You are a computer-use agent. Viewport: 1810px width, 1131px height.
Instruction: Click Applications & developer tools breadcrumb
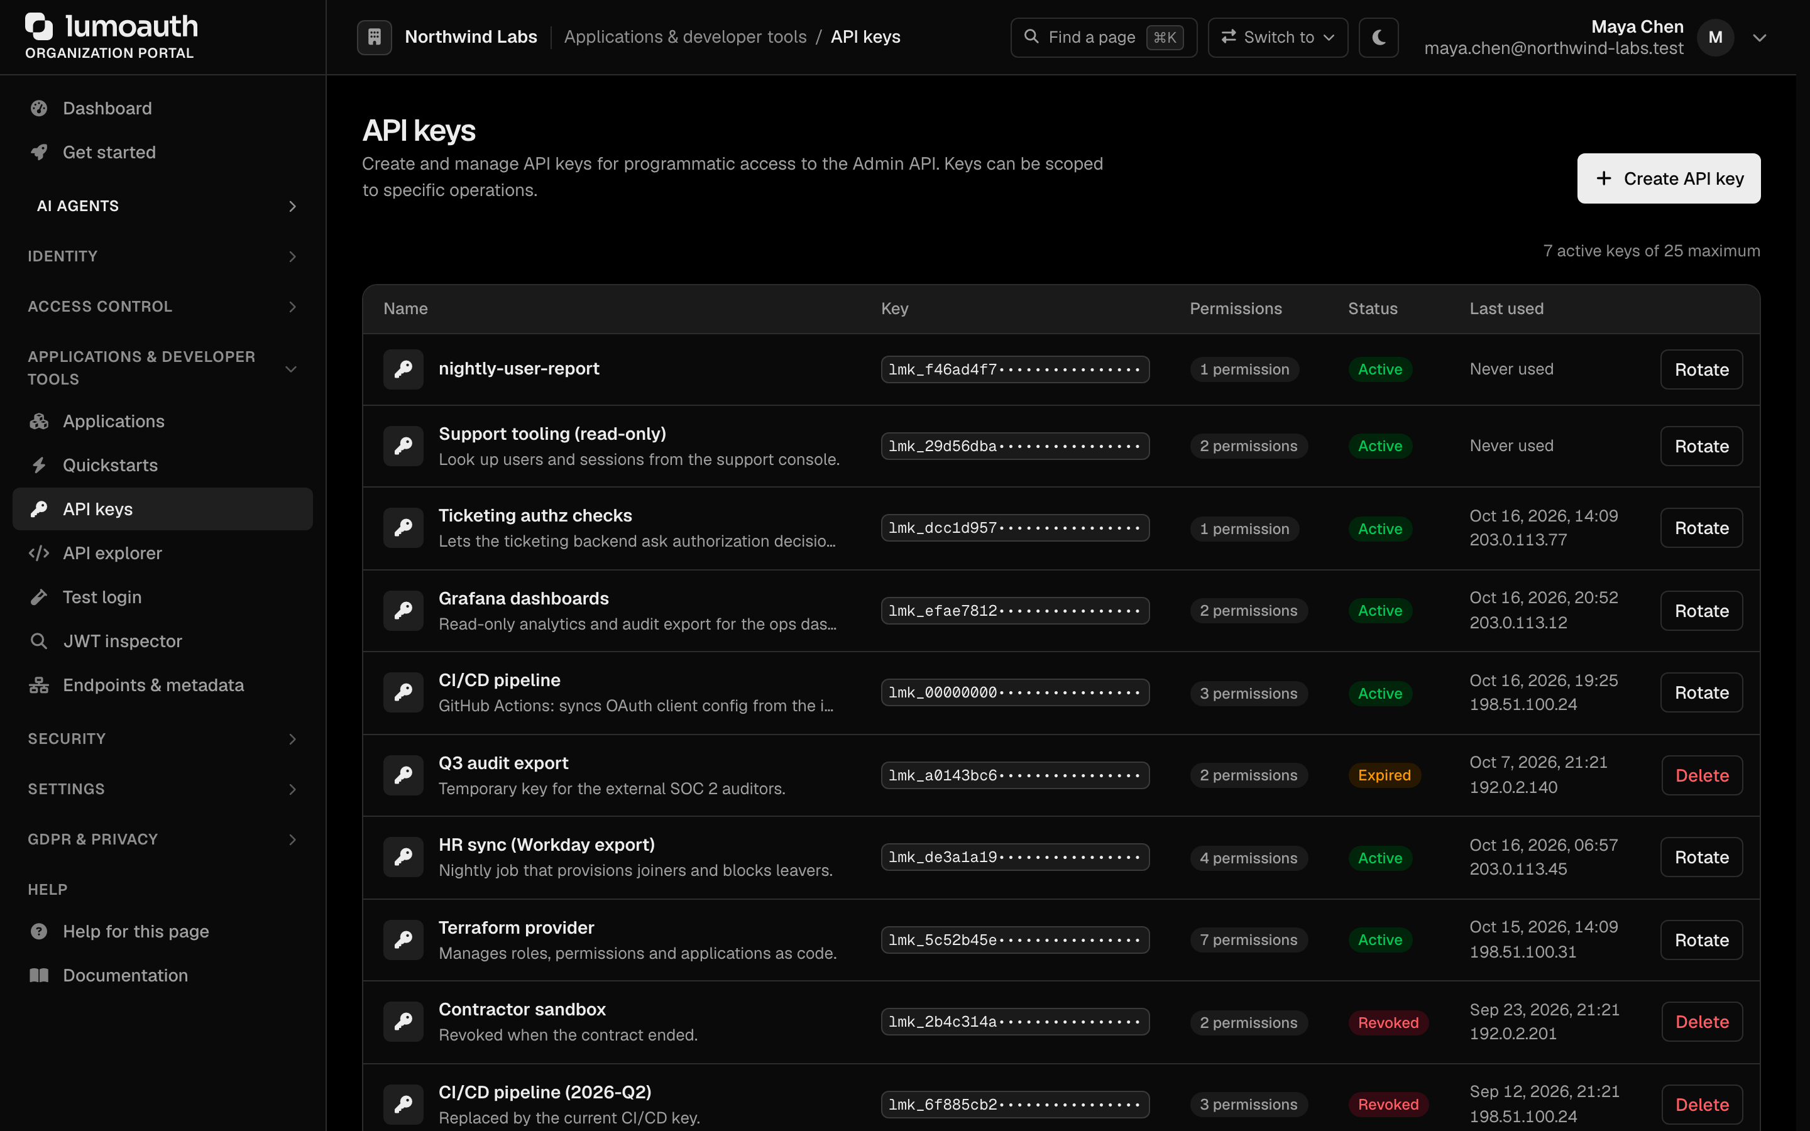click(685, 36)
